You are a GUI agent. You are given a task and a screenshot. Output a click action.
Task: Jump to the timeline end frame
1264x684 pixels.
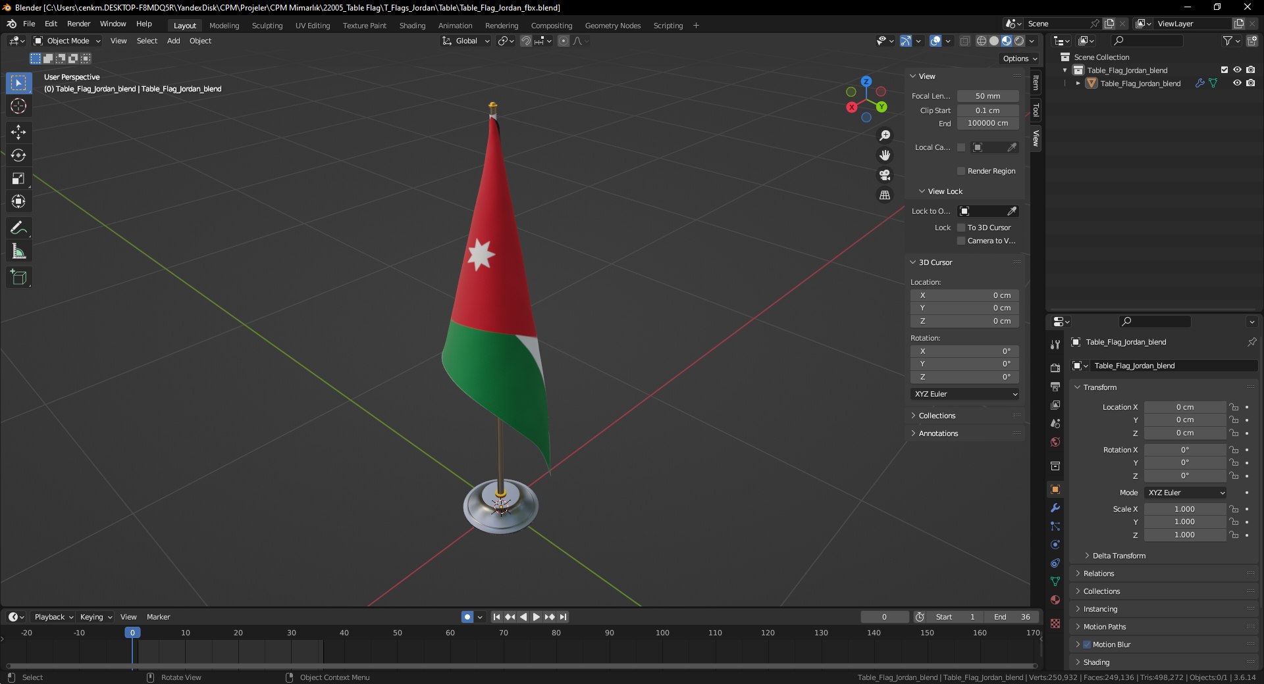pyautogui.click(x=563, y=617)
